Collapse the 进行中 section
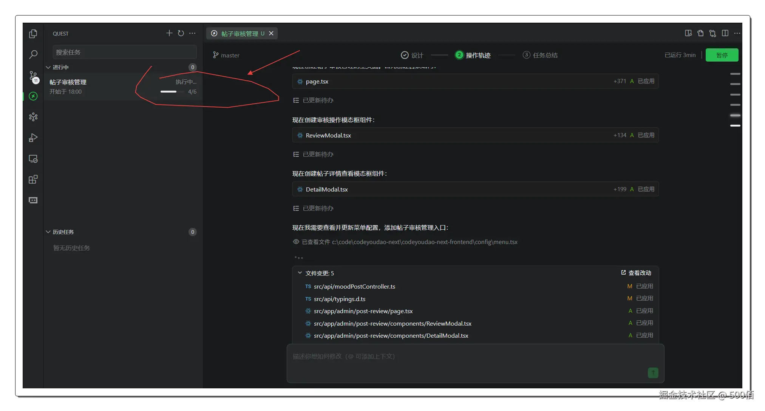This screenshot has height=411, width=765. 48,67
